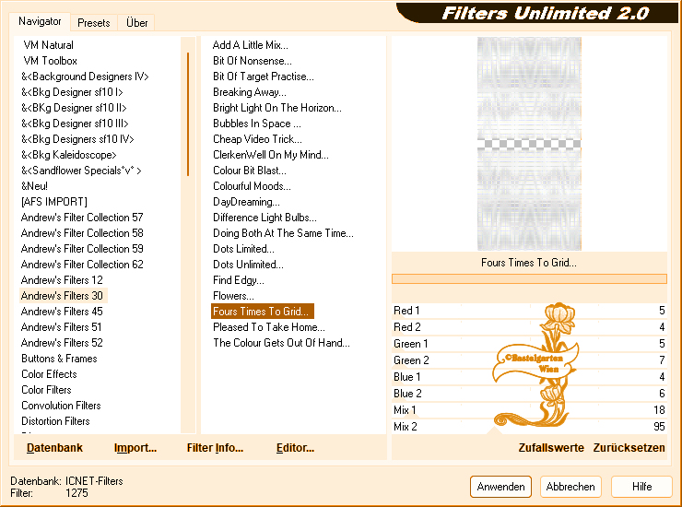
Task: Open the Presets tab
Action: [x=93, y=23]
